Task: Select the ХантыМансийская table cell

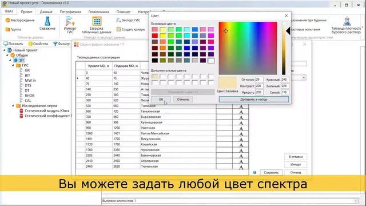Action: click(x=178, y=133)
